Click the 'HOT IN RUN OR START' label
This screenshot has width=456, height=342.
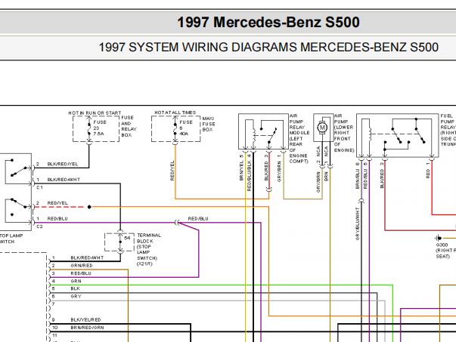point(95,112)
